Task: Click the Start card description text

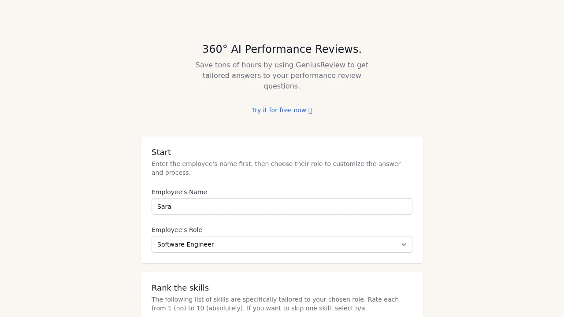Action: (x=276, y=168)
